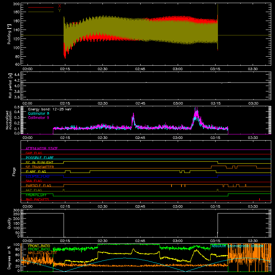
Task: Click the SC_TRANSMITTER flag label
Action: point(40,167)
